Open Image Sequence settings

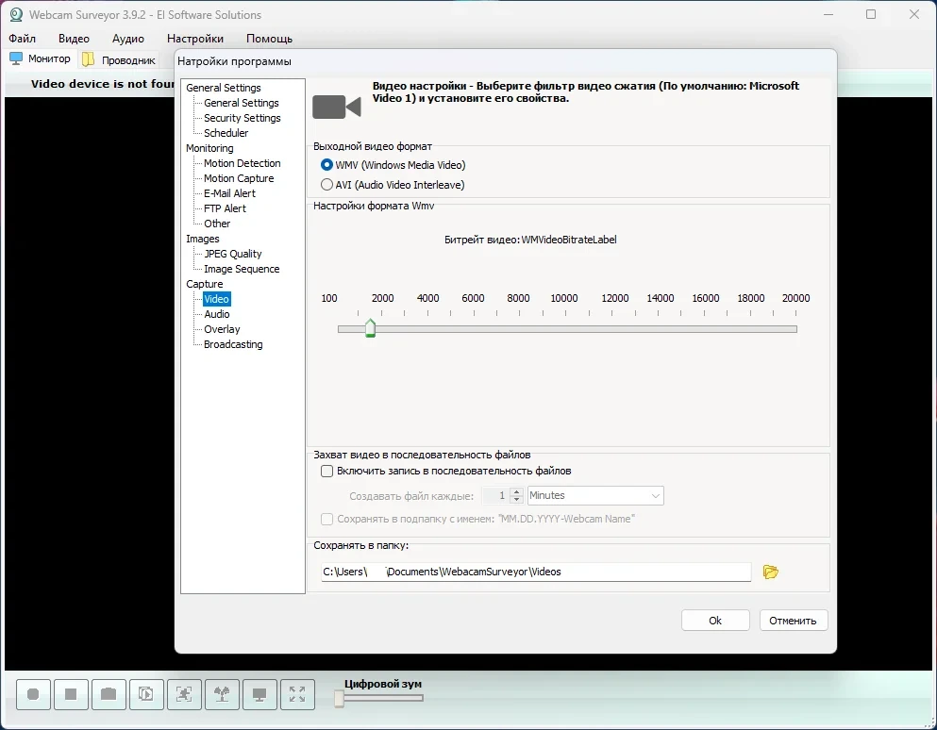click(242, 269)
